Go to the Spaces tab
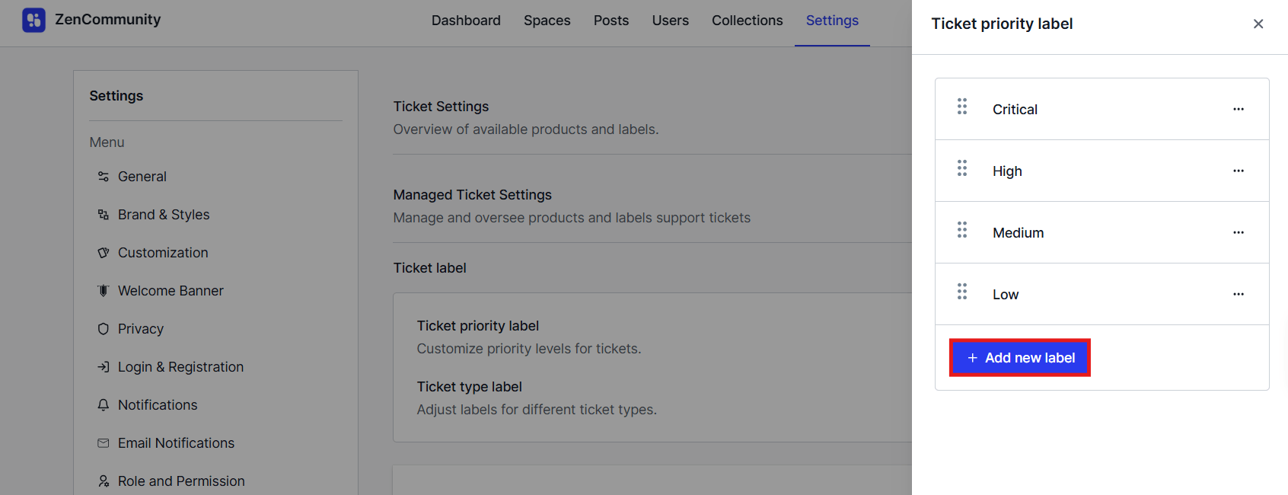 coord(547,21)
